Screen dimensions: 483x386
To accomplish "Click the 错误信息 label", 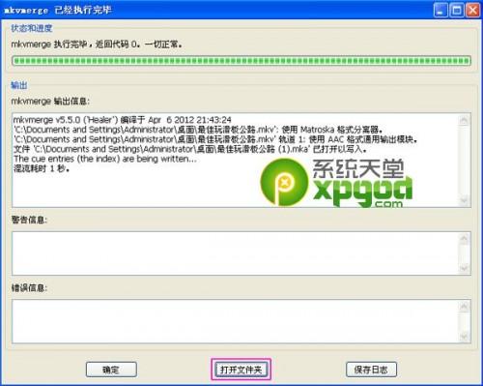I will [29, 287].
